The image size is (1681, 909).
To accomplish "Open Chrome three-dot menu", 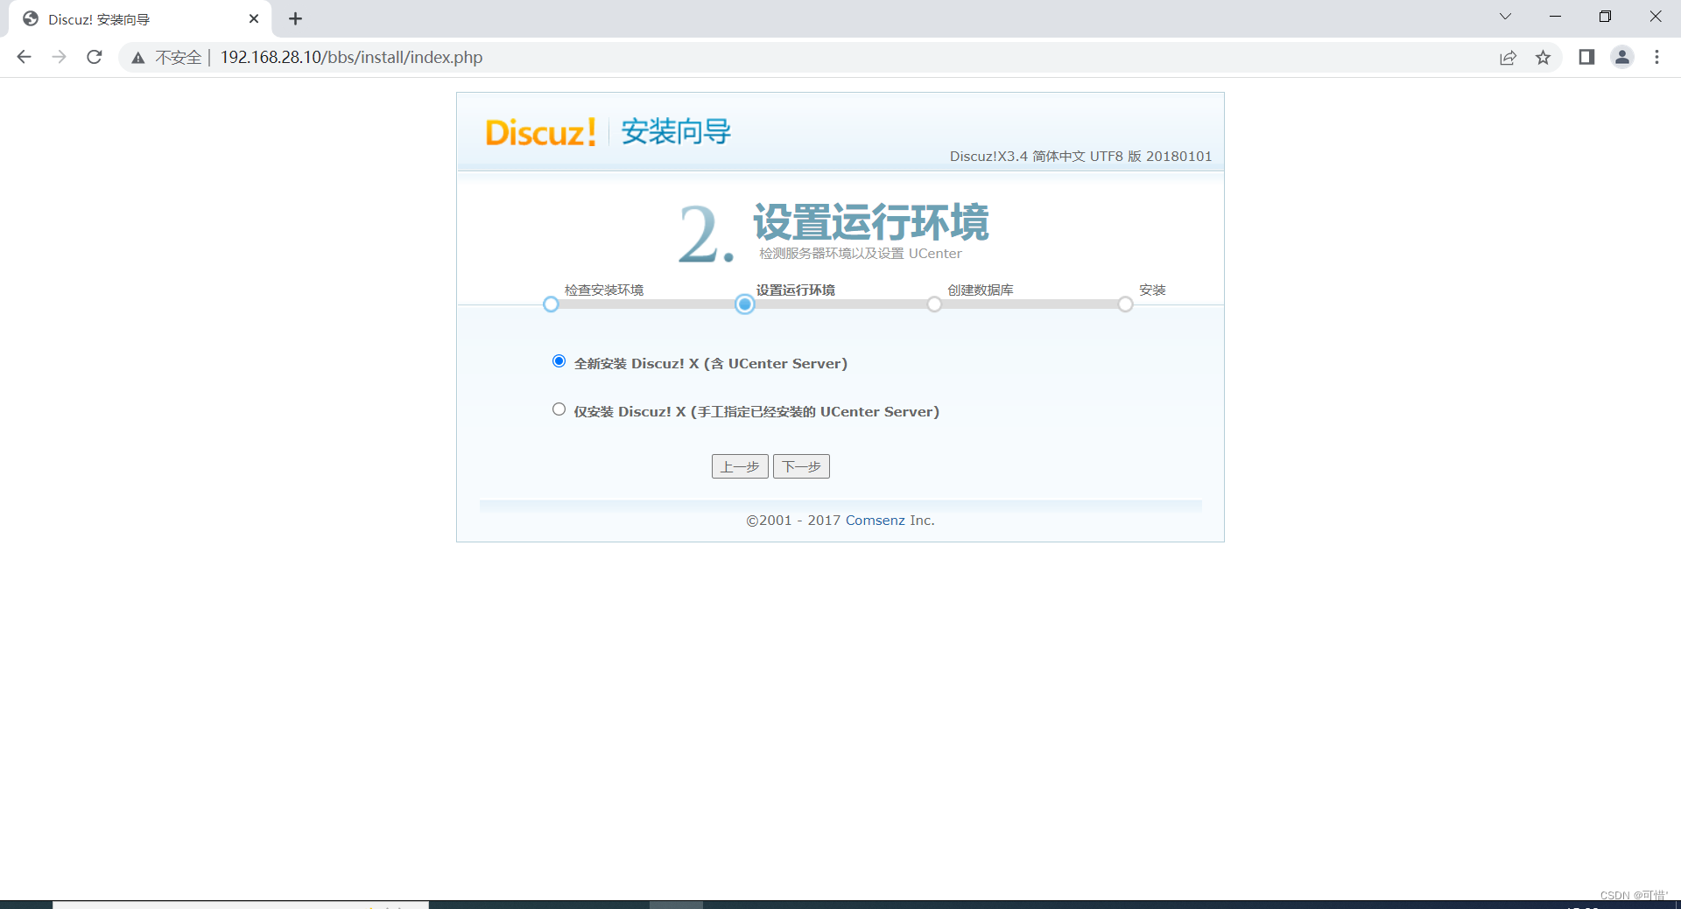I will tap(1656, 57).
